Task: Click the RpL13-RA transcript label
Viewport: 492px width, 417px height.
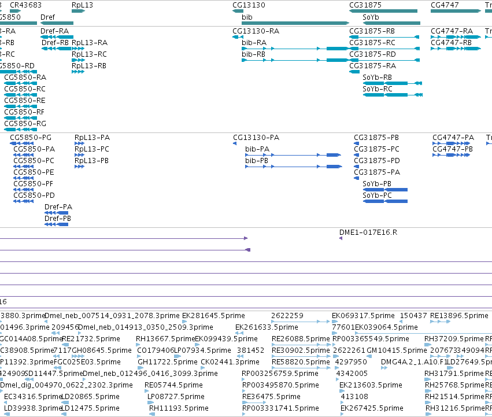Action: coord(90,42)
